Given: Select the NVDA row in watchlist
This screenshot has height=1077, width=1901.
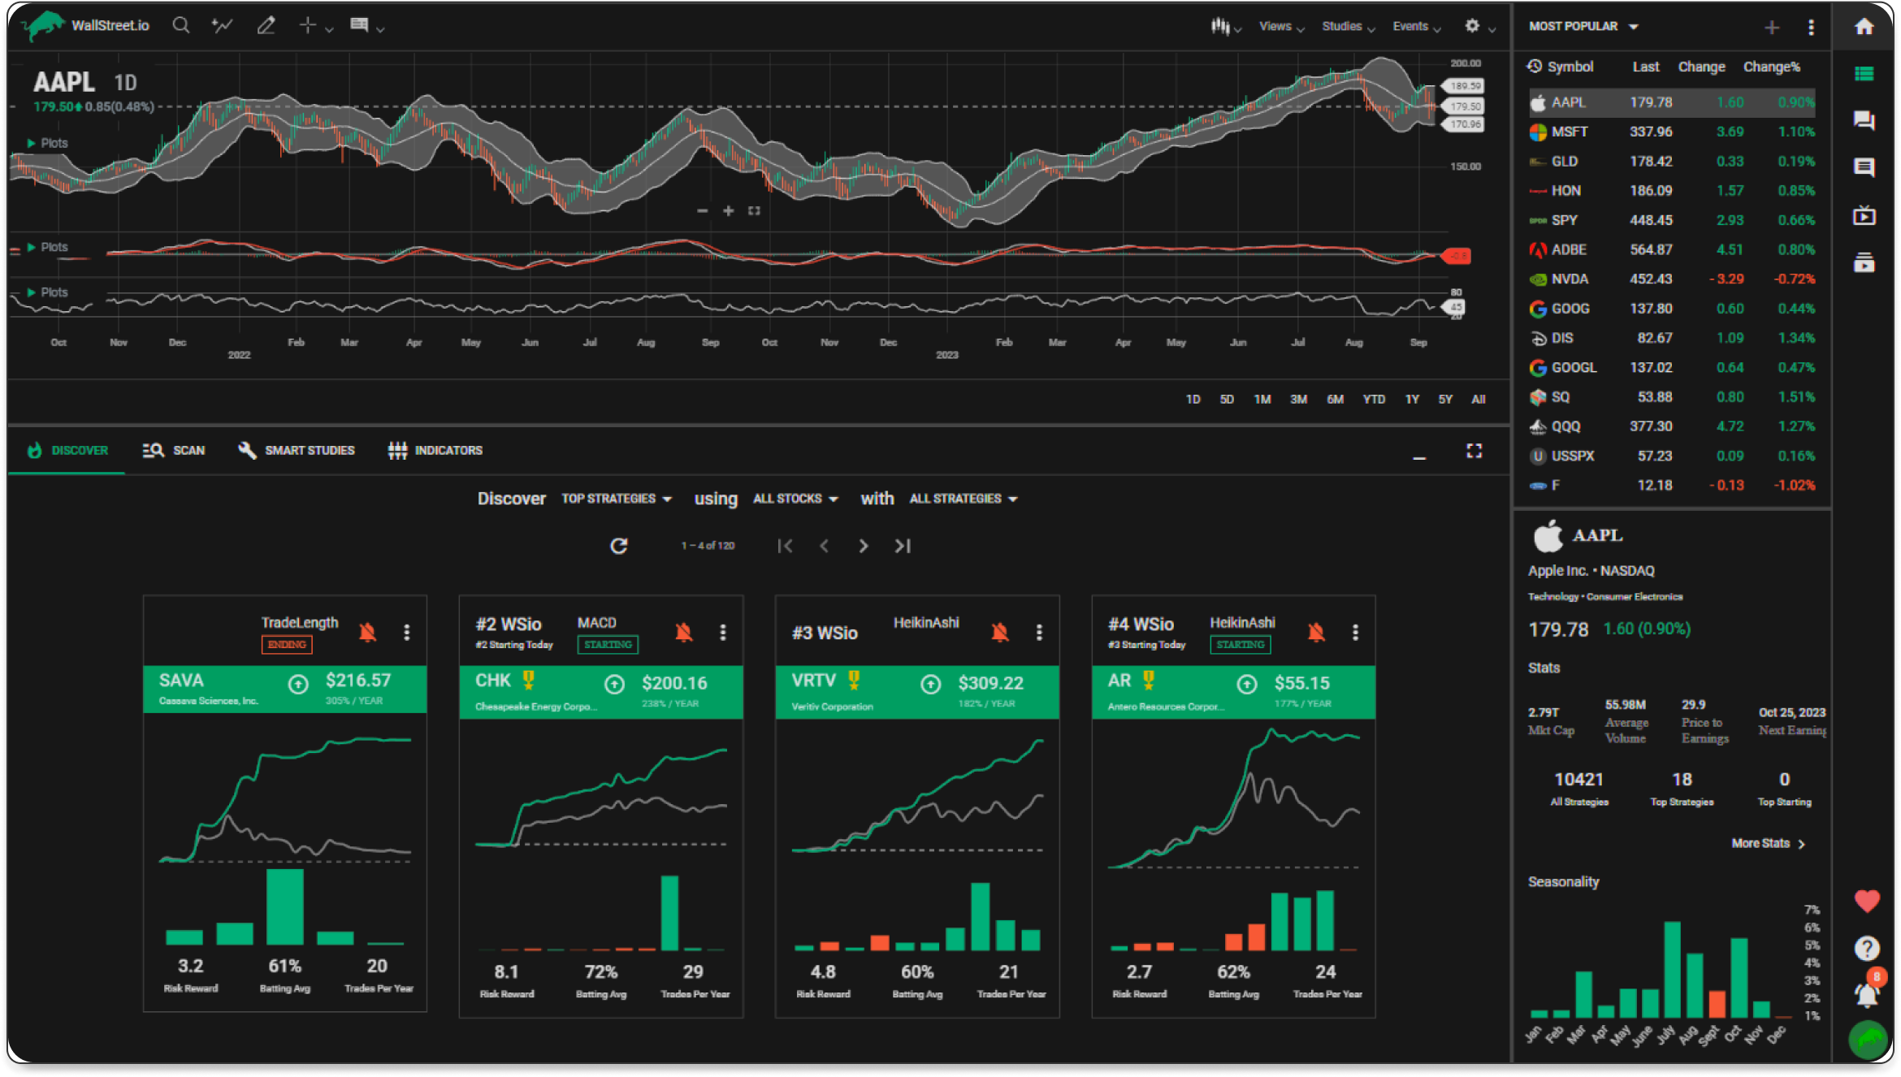Looking at the screenshot, I should pyautogui.click(x=1672, y=279).
